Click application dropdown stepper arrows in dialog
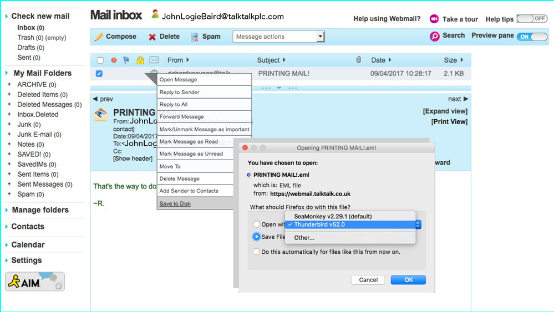 tap(418, 224)
